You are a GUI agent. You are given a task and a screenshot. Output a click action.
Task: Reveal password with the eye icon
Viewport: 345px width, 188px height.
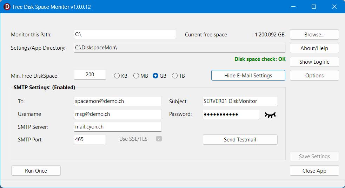coord(270,114)
